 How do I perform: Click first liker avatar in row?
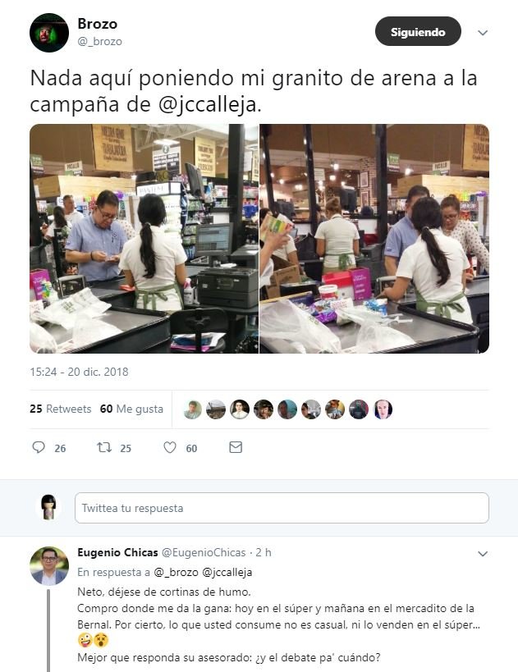click(193, 409)
